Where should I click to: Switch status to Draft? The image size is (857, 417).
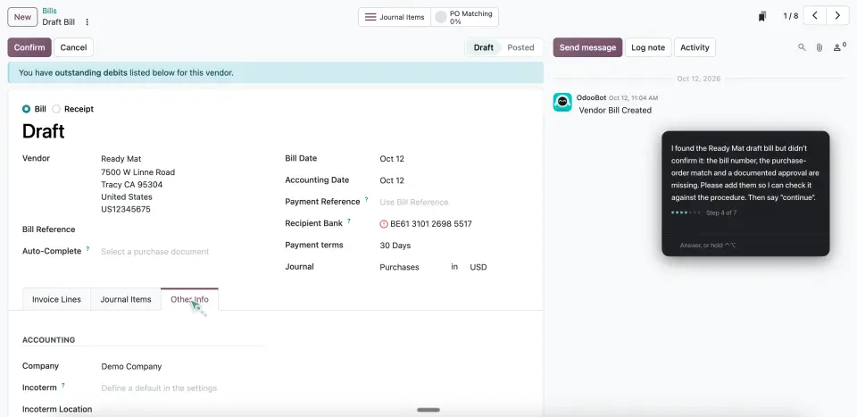click(x=483, y=47)
